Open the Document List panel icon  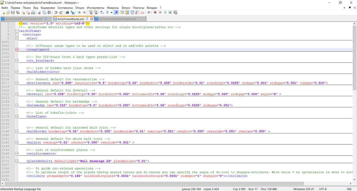coord(132,12)
